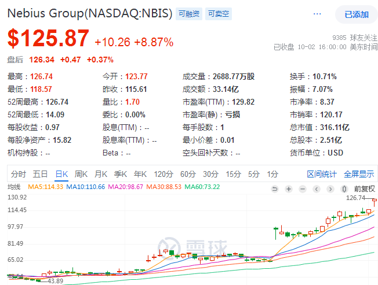The height and width of the screenshot is (285, 378).
Task: Switch to 分时 chart tab
Action: pyautogui.click(x=19, y=174)
